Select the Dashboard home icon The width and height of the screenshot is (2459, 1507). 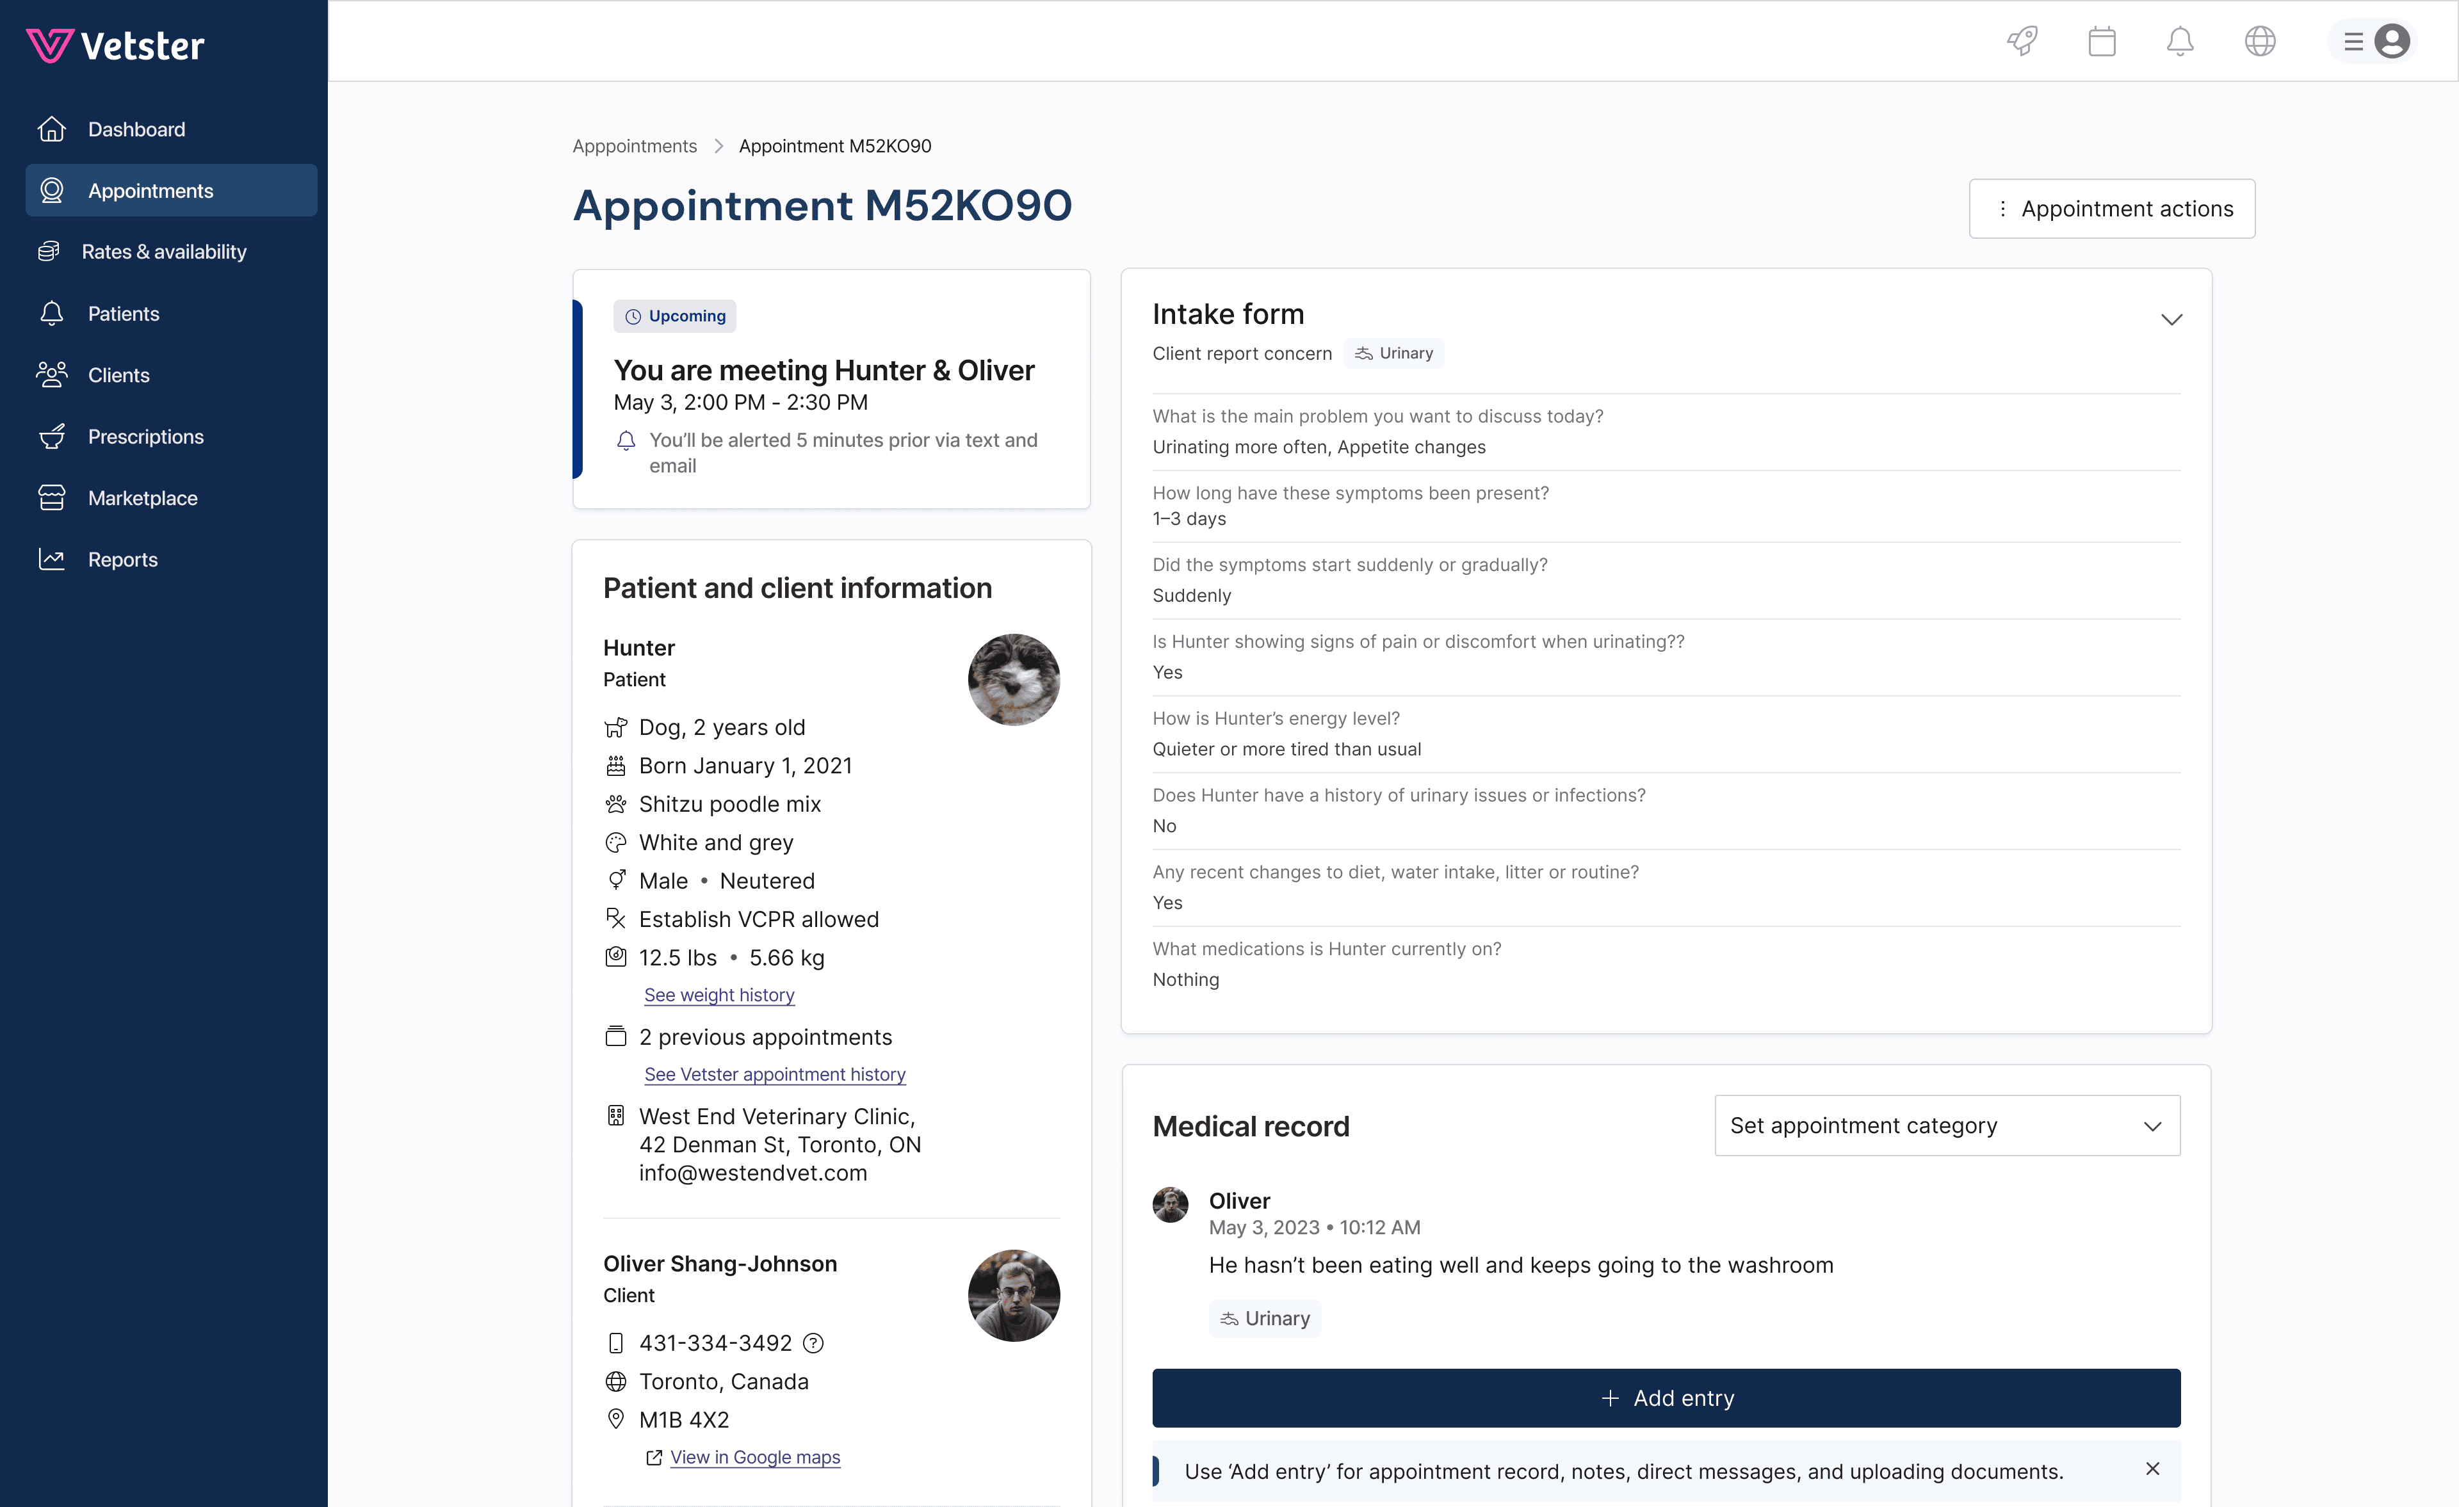point(52,129)
